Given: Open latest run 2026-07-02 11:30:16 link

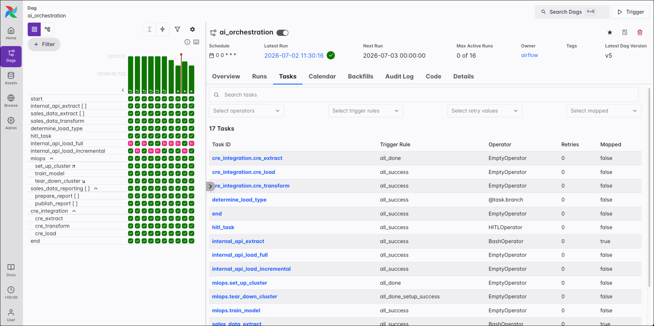Looking at the screenshot, I should 294,55.
